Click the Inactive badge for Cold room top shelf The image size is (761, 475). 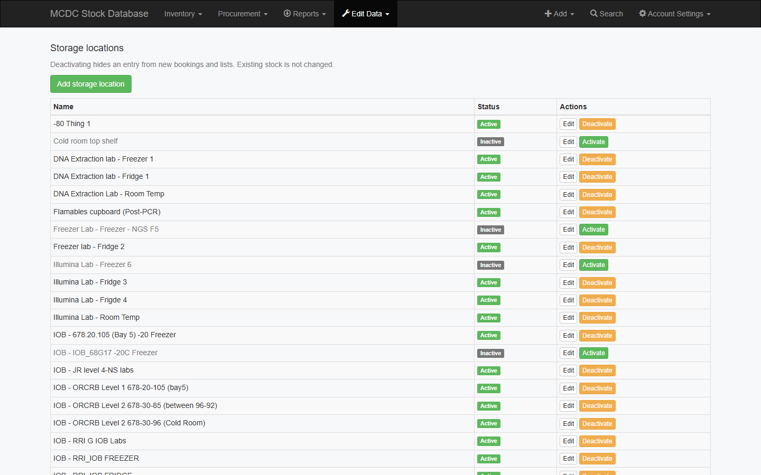pos(490,141)
